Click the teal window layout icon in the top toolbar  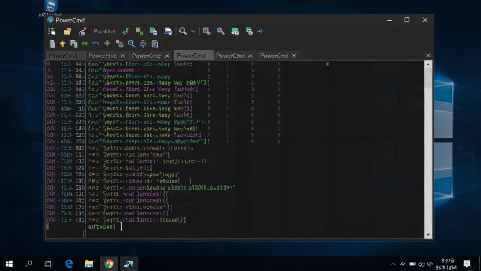click(x=235, y=31)
